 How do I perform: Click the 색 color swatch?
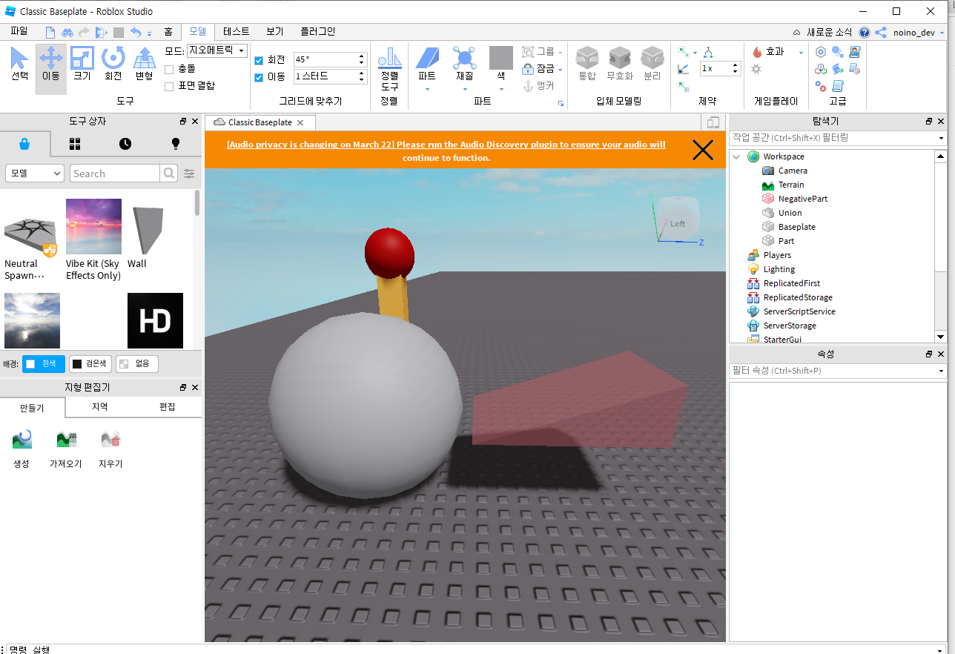(501, 58)
